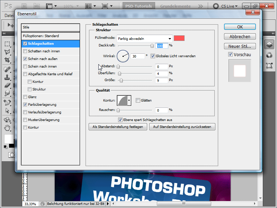The height and width of the screenshot is (208, 277).
Task: Select Fülloptionen: Standard entry
Action: pos(51,36)
